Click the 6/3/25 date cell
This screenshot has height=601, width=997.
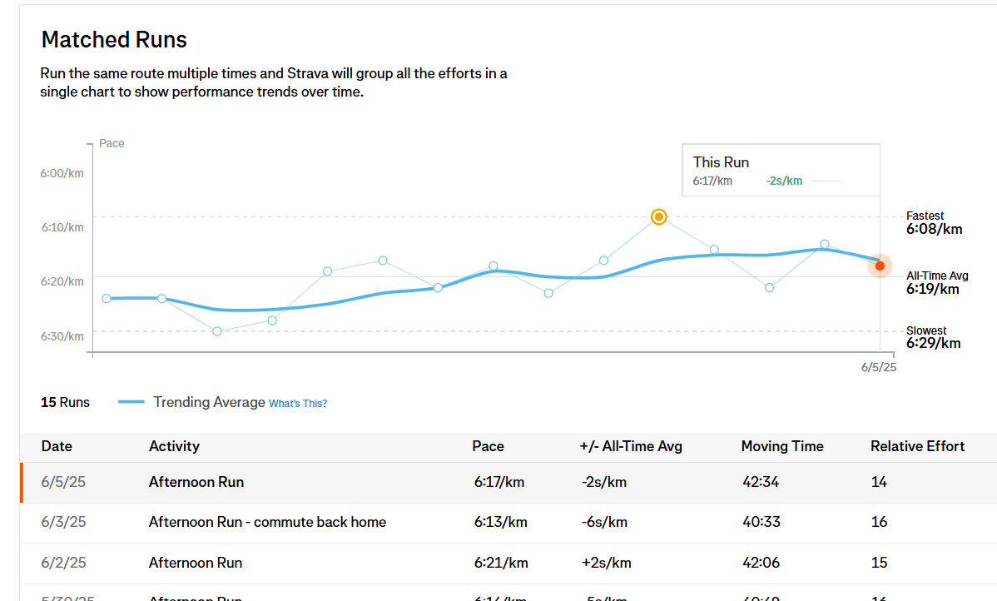(63, 522)
